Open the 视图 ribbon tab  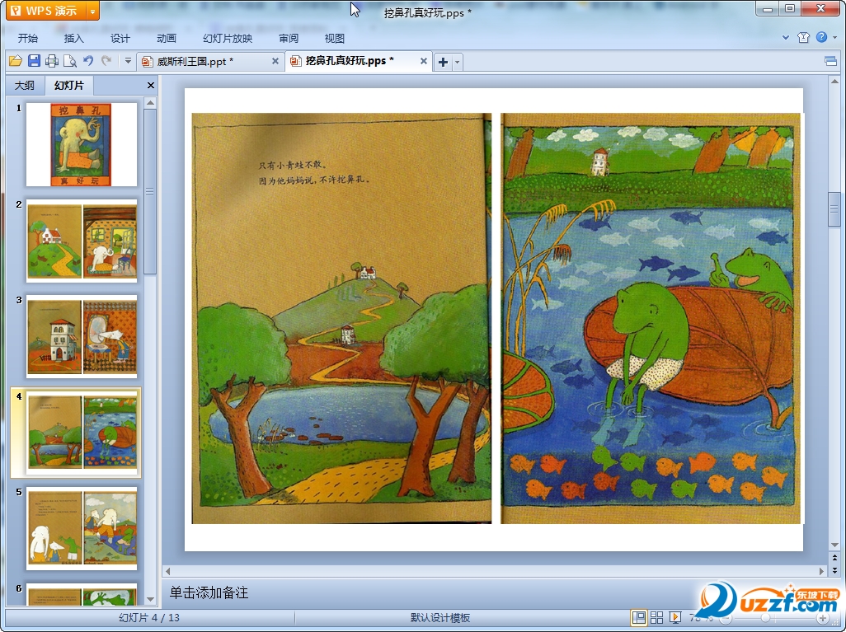[x=335, y=38]
